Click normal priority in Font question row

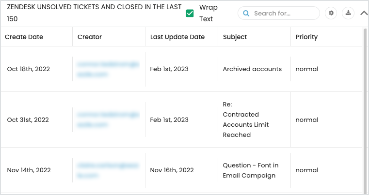click(307, 170)
